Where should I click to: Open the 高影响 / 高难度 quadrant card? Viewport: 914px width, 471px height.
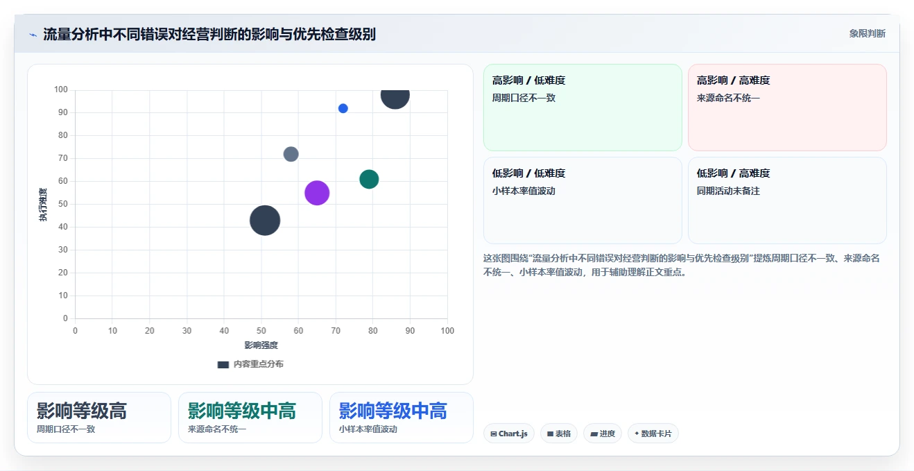[x=787, y=108]
